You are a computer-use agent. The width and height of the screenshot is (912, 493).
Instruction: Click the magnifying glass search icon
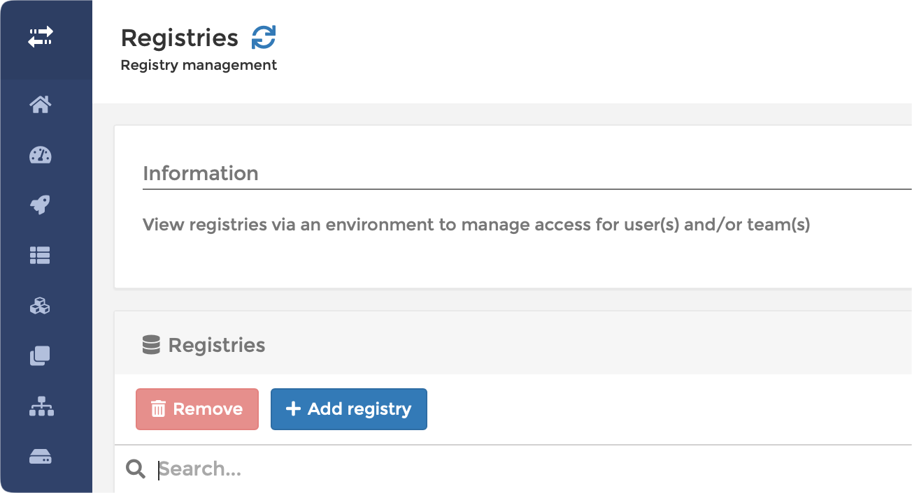(136, 469)
